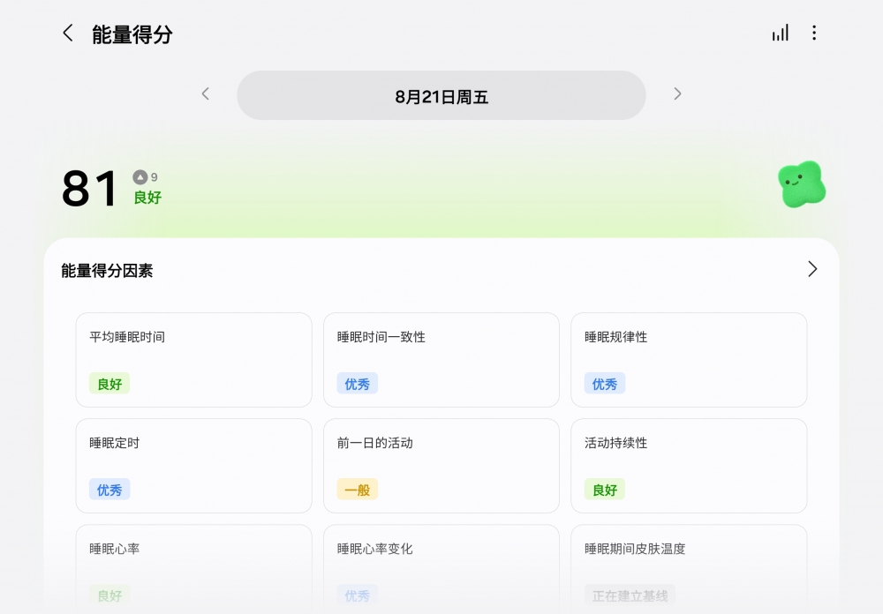The width and height of the screenshot is (883, 614).
Task: Open the 睡眠心率变化 factor card
Action: [441, 569]
